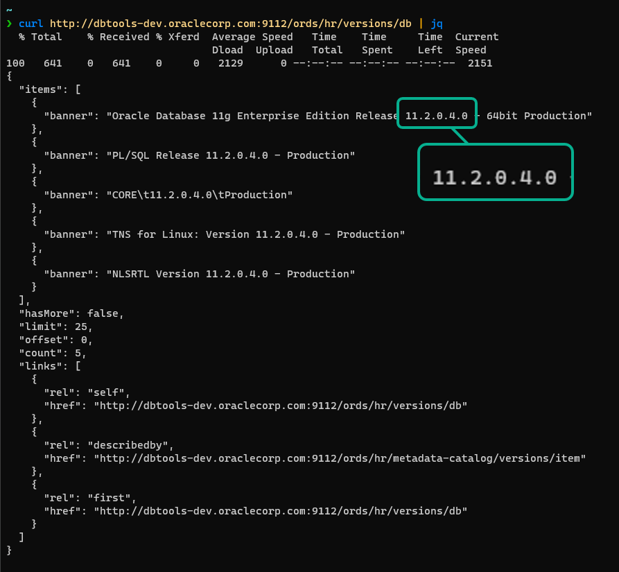Click the tilde directory indicator
Image resolution: width=619 pixels, height=572 pixels.
coord(10,10)
